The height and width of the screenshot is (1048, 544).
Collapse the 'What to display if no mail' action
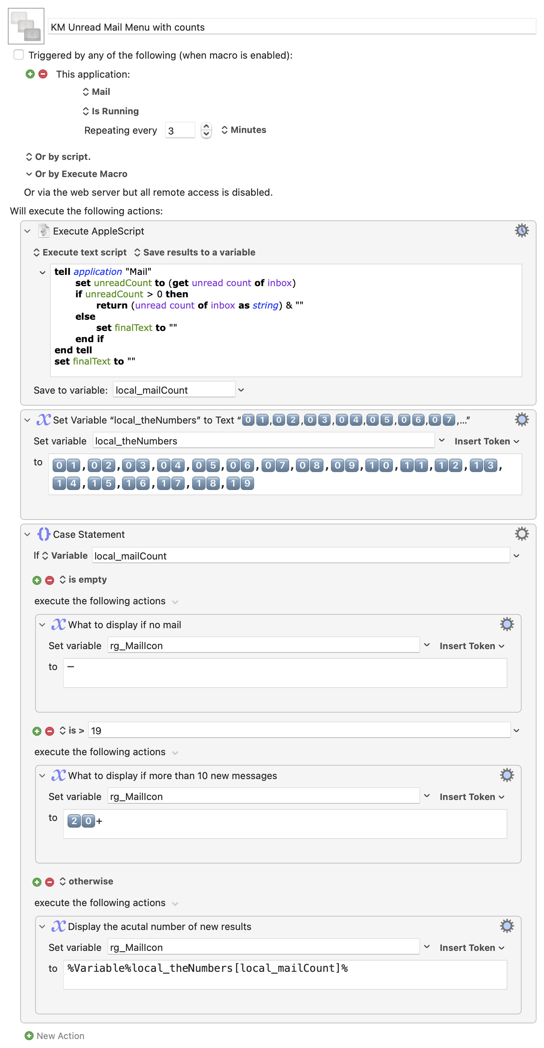click(42, 625)
